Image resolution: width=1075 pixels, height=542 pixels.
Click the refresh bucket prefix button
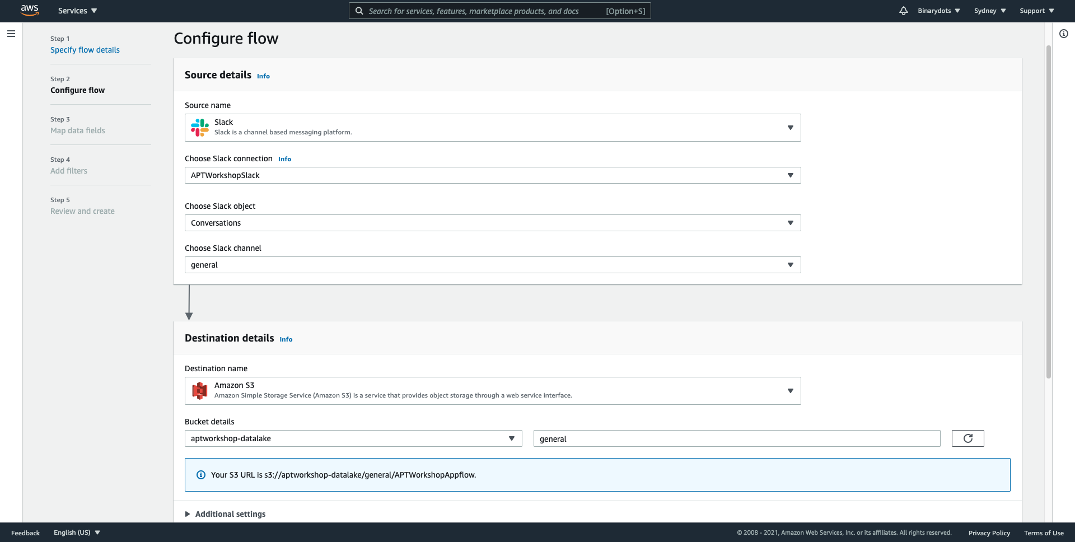coord(968,438)
